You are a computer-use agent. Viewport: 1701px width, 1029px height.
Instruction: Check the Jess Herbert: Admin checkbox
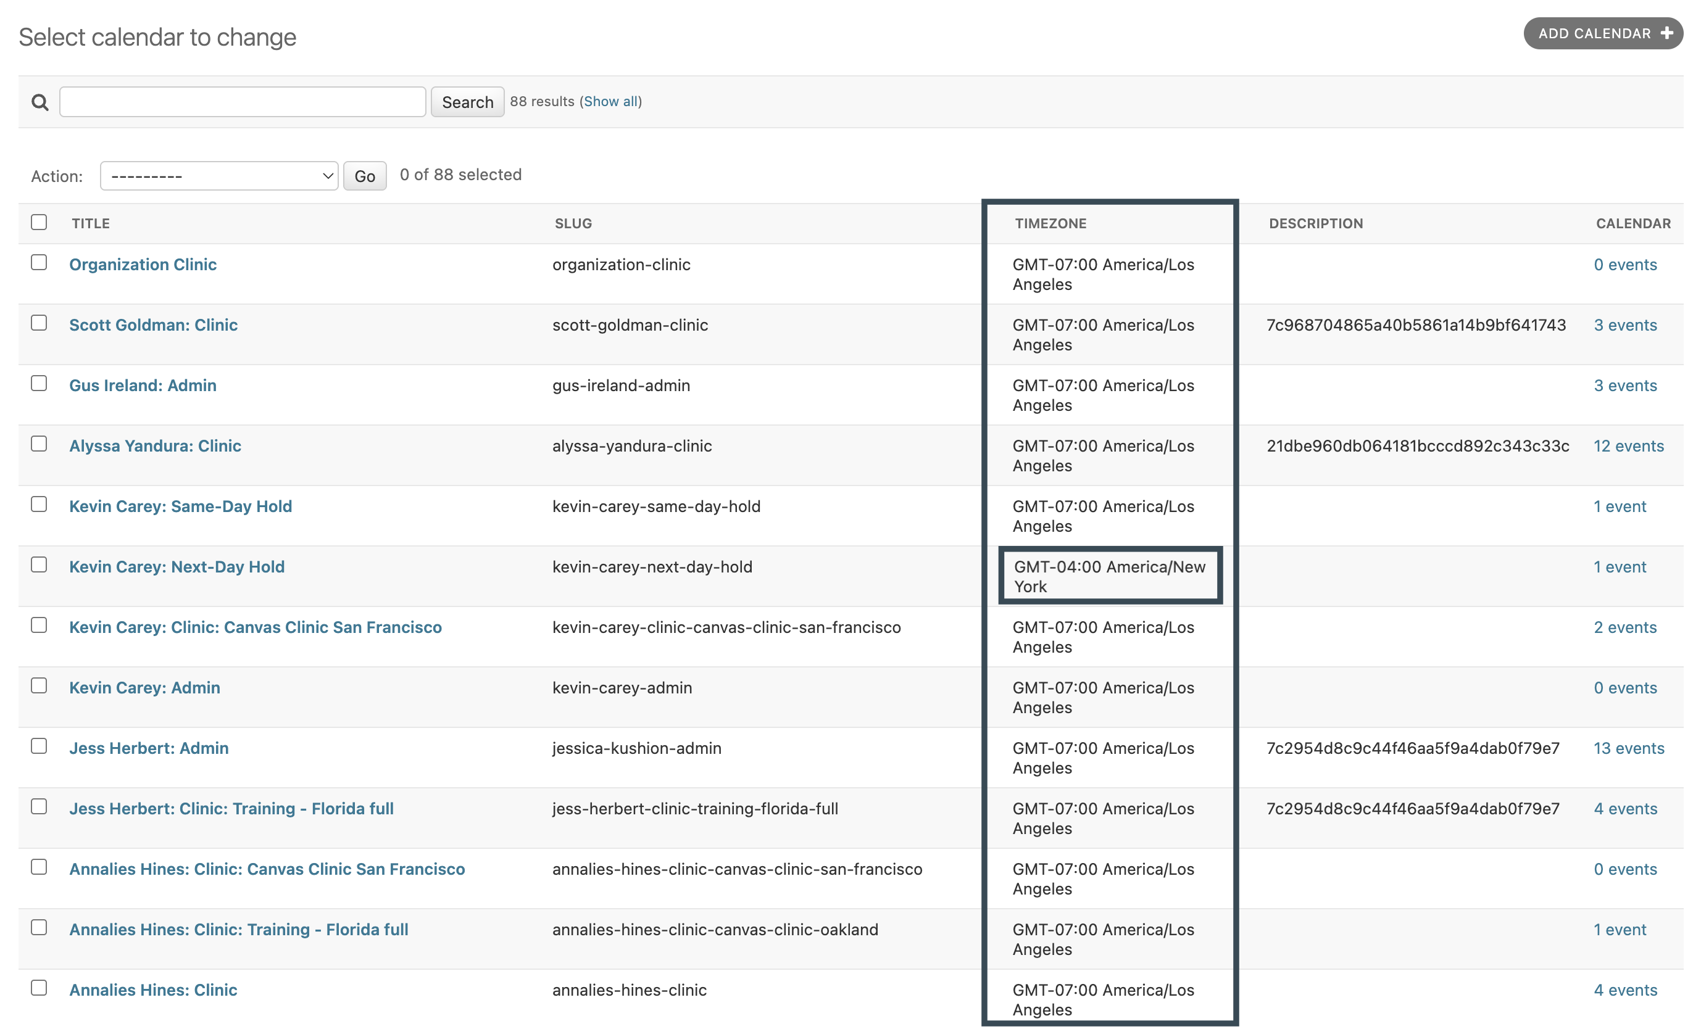pos(40,746)
